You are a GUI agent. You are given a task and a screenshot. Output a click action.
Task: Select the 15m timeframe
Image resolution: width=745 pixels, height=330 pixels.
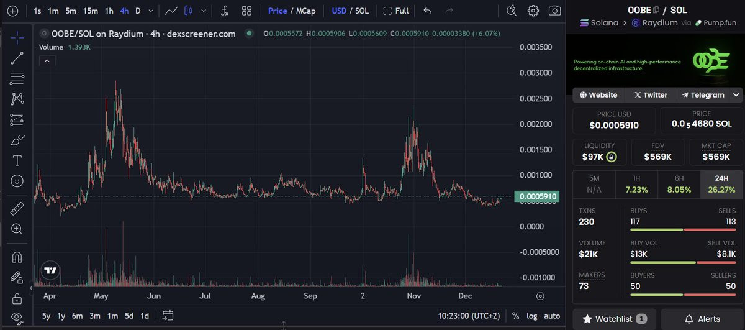[x=90, y=11]
